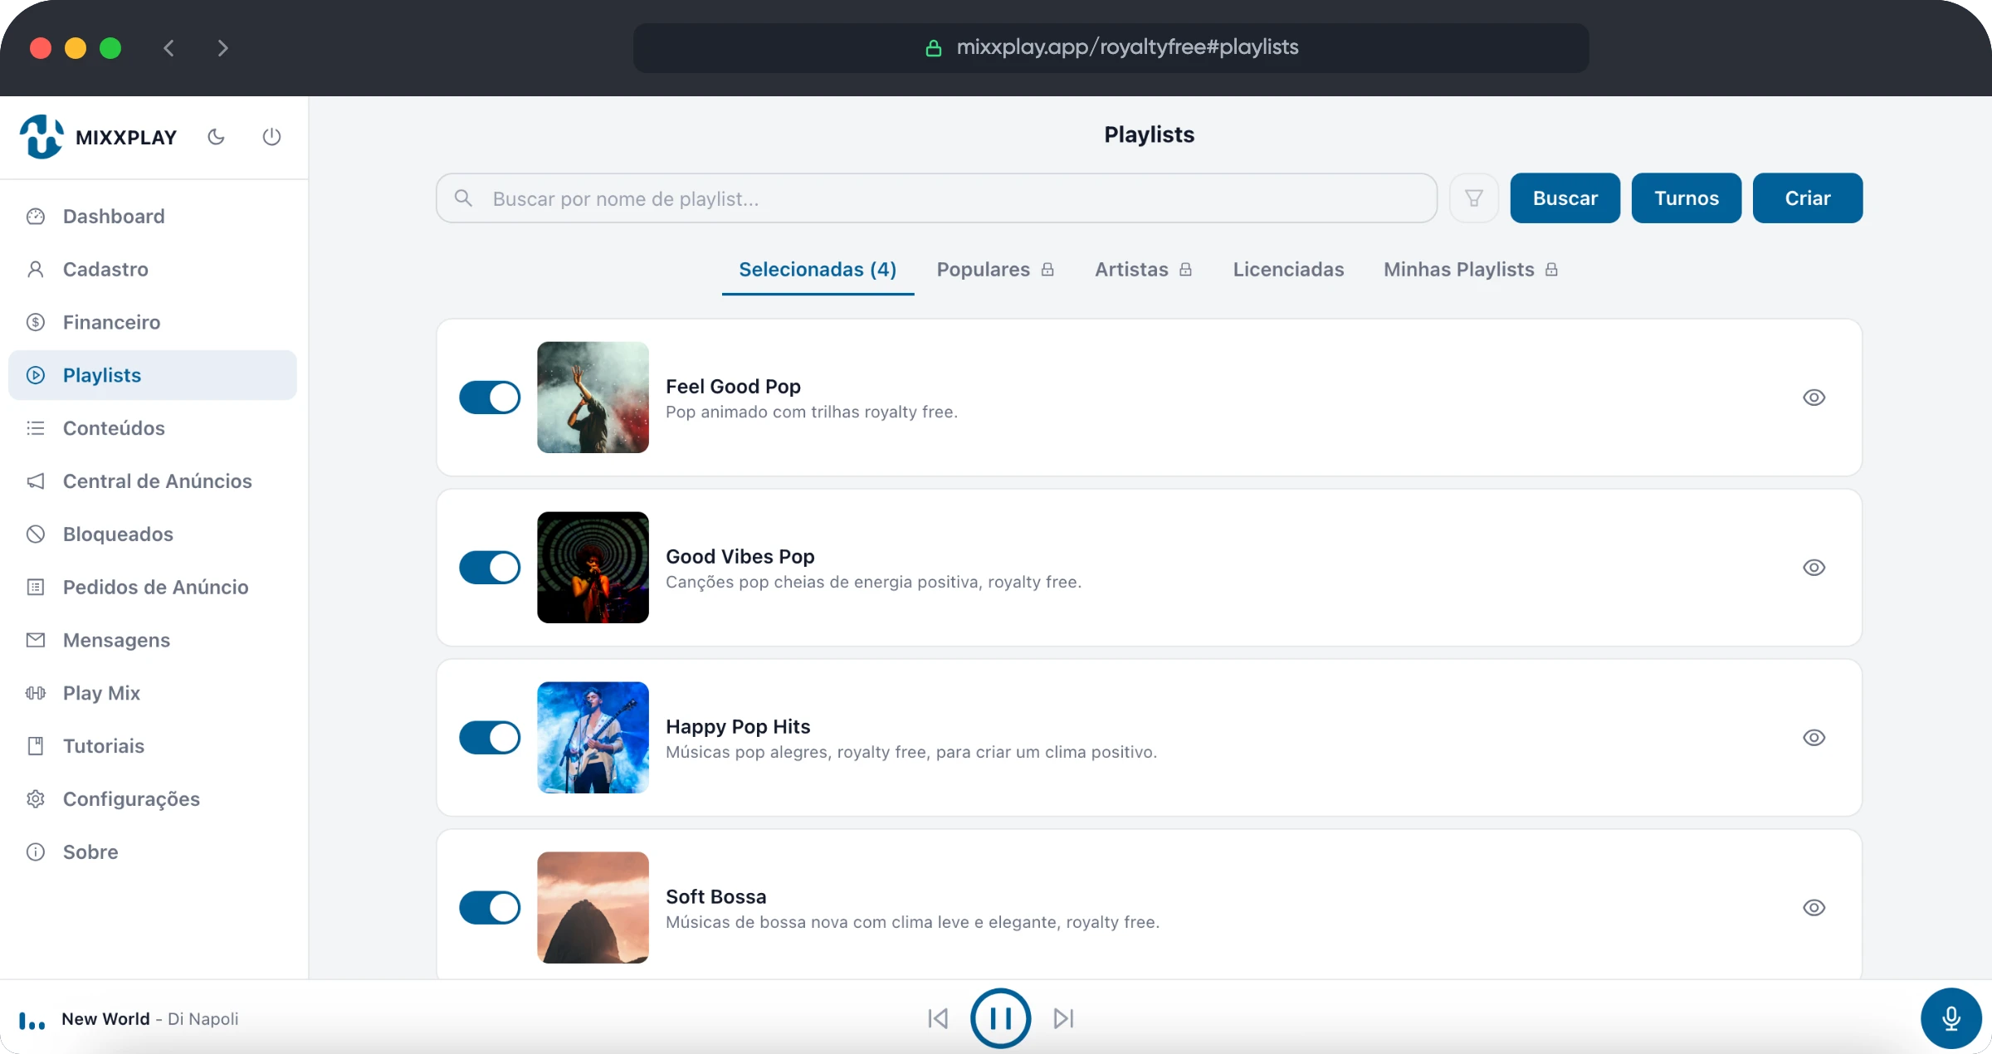Open Sobre in the sidebar
Viewport: 1992px width, 1054px height.
click(x=153, y=852)
